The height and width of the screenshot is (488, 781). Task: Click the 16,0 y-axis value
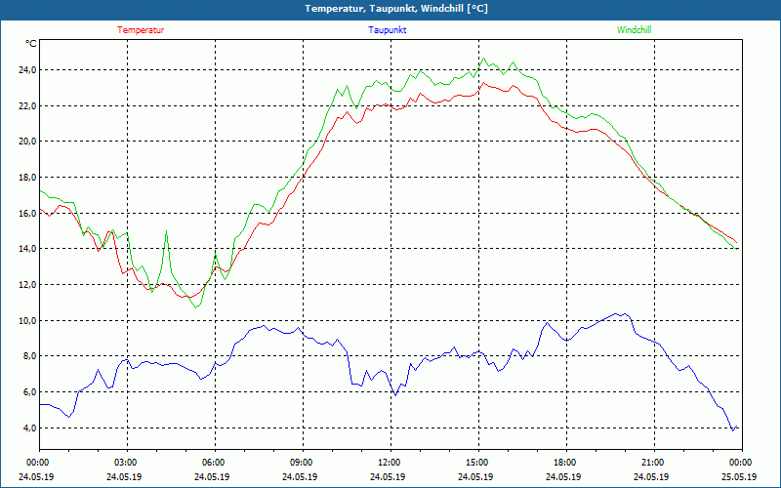click(x=28, y=213)
